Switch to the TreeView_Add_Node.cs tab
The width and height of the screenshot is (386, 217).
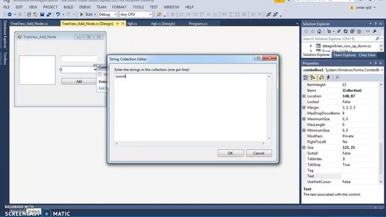30,24
